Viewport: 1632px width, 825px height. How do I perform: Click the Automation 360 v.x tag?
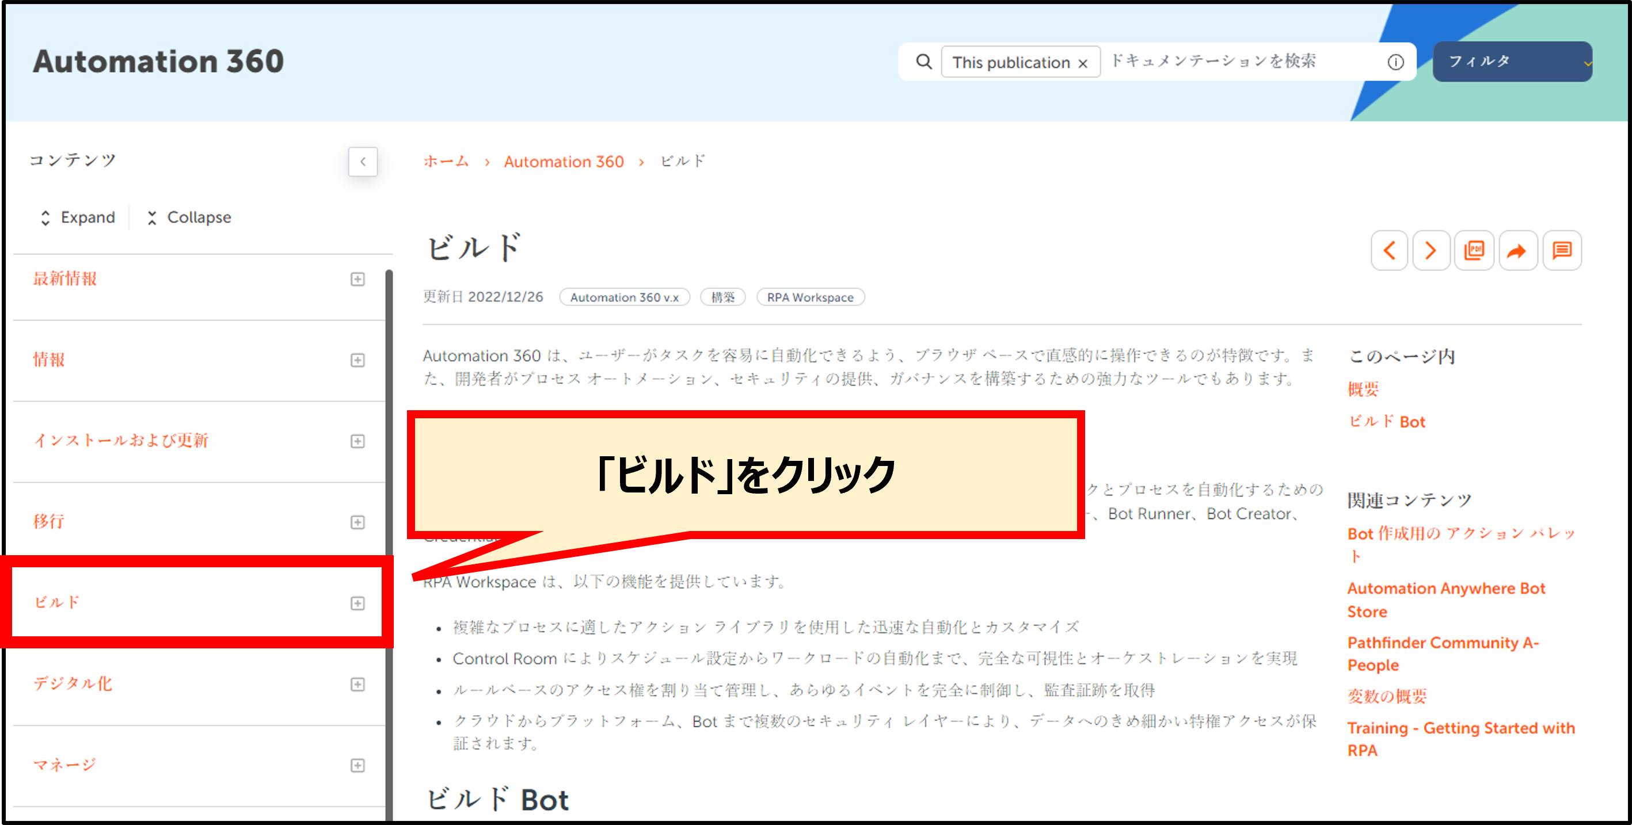point(624,297)
